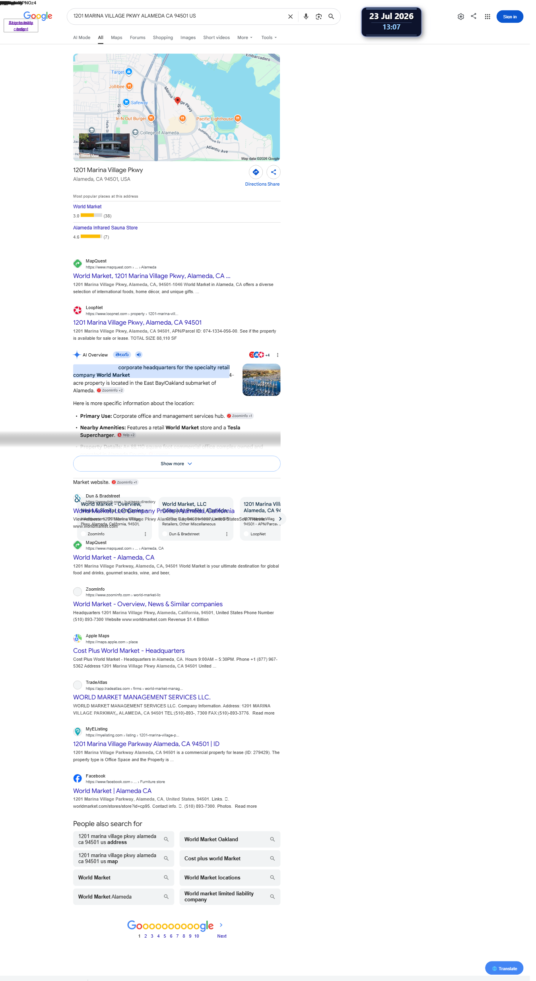Click the Sign in button
Screen dimensions: 536x981
(x=510, y=17)
